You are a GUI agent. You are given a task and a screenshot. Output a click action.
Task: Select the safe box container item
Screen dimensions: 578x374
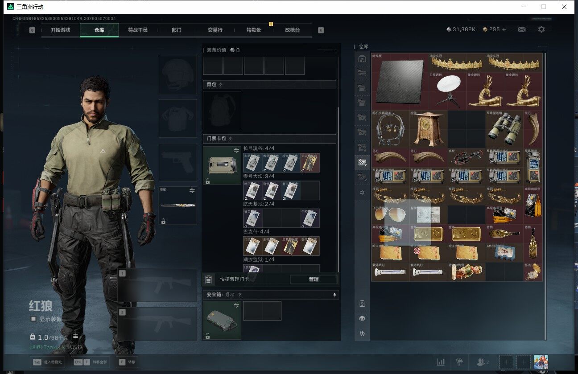tap(222, 320)
